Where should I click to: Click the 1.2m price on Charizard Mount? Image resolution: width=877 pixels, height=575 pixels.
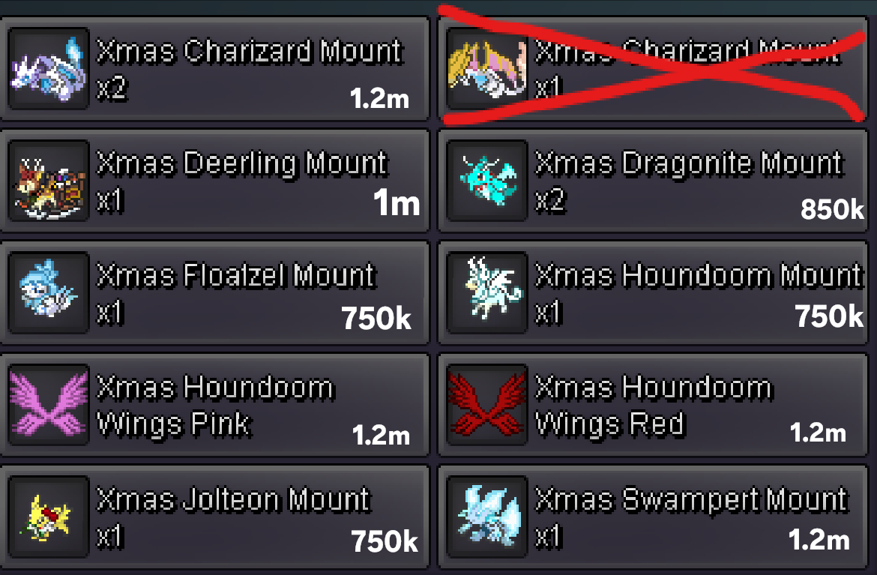(x=379, y=98)
